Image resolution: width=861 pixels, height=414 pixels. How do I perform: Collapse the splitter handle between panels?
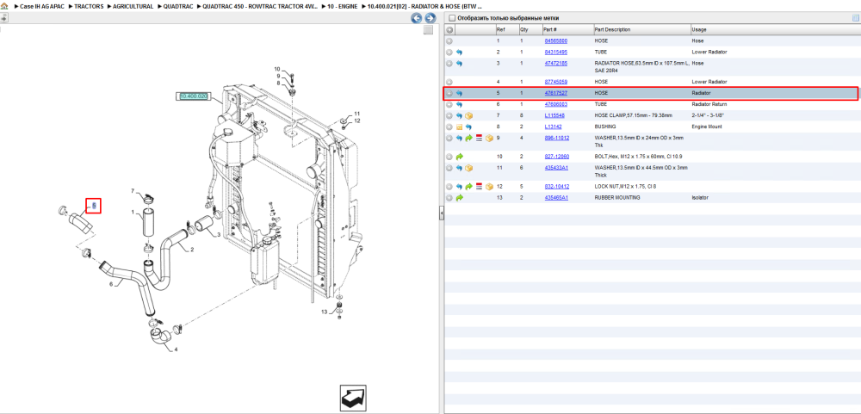[442, 214]
